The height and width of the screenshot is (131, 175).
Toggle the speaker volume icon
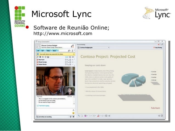click(43, 57)
